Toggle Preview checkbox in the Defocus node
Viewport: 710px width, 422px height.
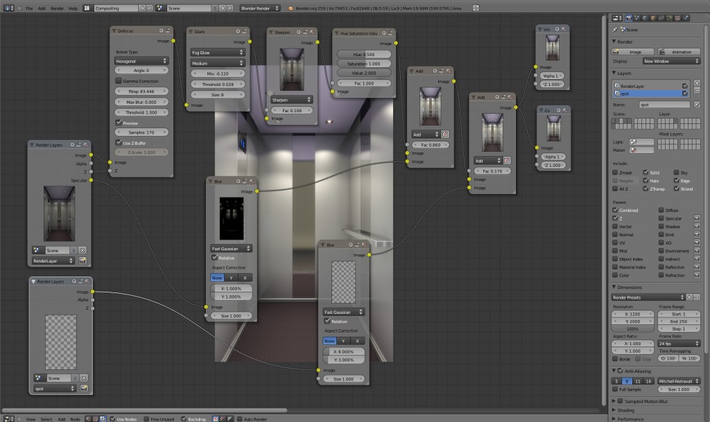[119, 123]
